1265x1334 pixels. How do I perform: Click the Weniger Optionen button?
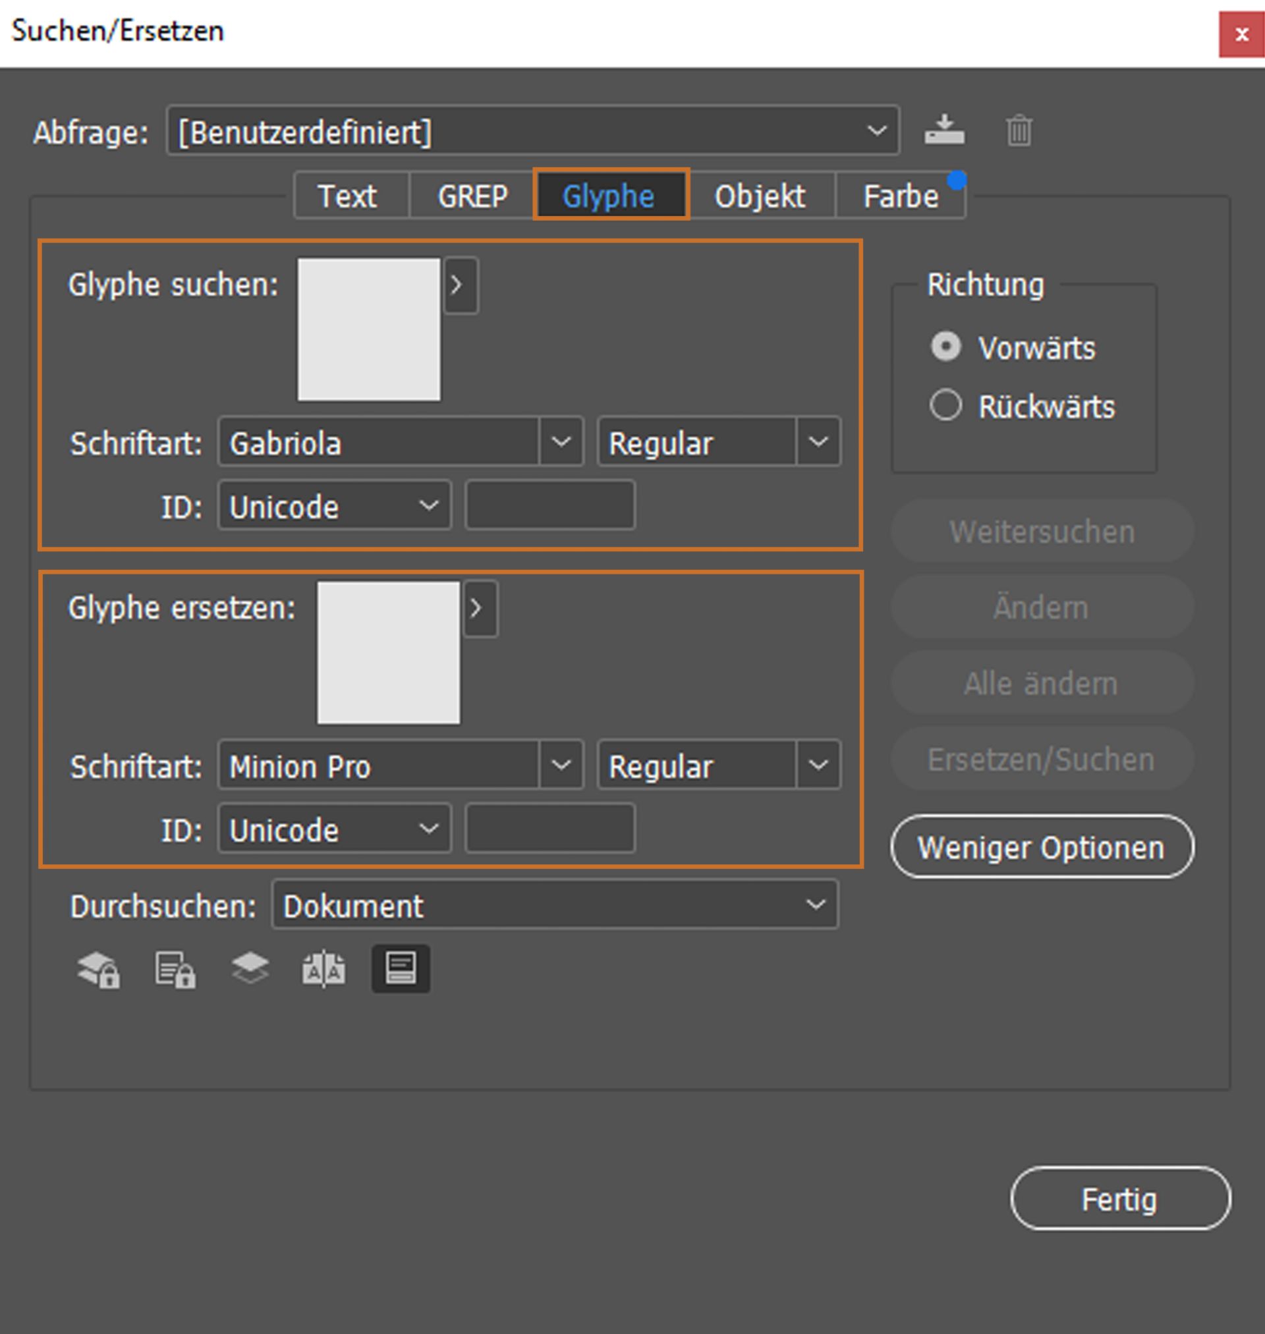coord(1041,847)
